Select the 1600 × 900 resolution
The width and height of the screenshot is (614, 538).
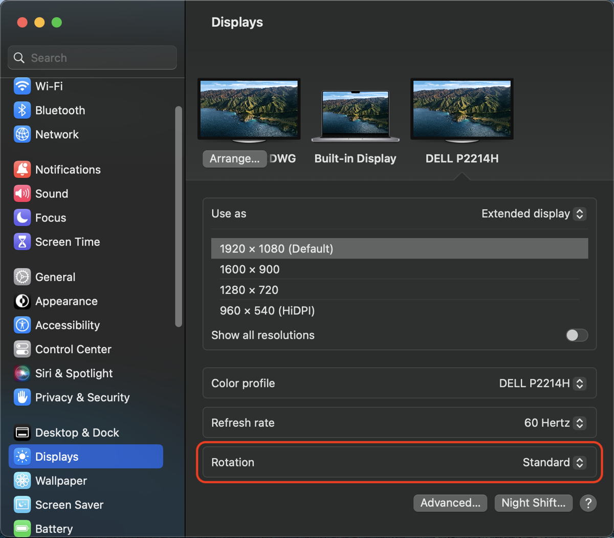click(249, 269)
